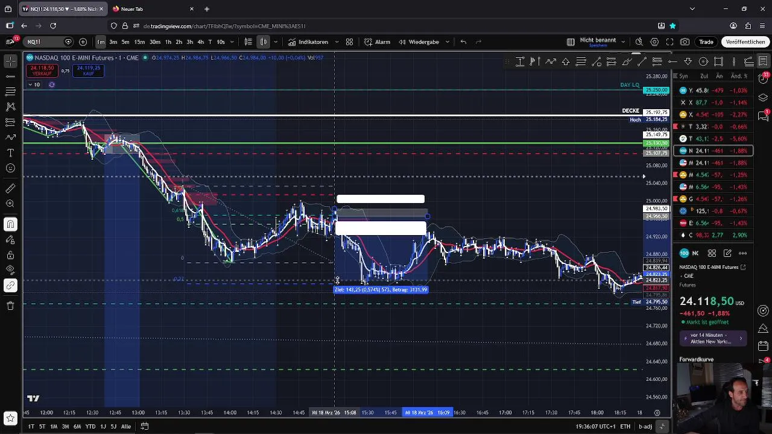Open the quick search icon
This screenshot has width=772, height=434.
(x=639, y=42)
